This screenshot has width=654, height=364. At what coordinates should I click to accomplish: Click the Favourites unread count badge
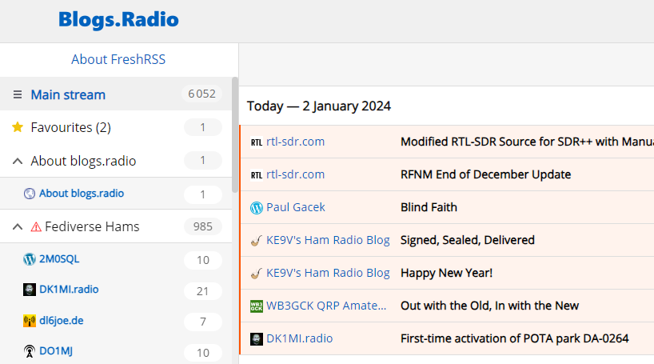point(203,127)
